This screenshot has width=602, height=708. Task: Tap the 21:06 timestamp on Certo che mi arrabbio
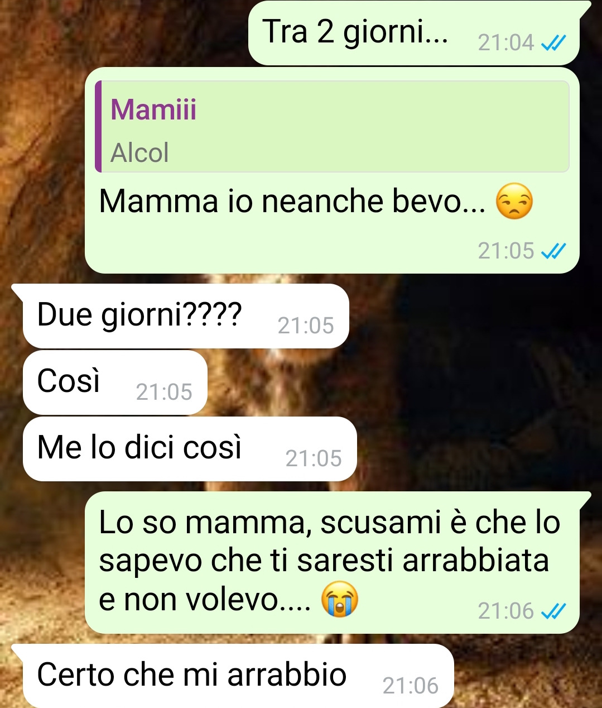pos(411,686)
